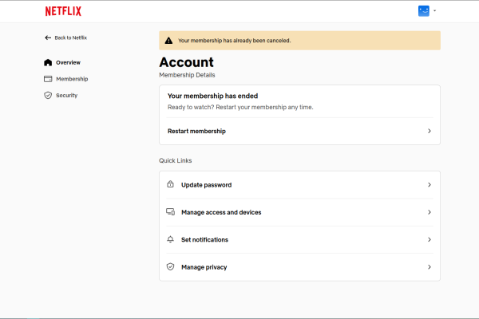The image size is (479, 319).
Task: Open Set notifications chevron arrow
Action: [430, 240]
